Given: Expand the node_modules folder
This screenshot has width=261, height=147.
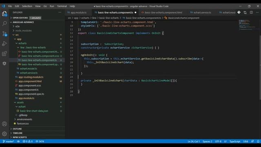Looking at the screenshot, I should pyautogui.click(x=24, y=31).
